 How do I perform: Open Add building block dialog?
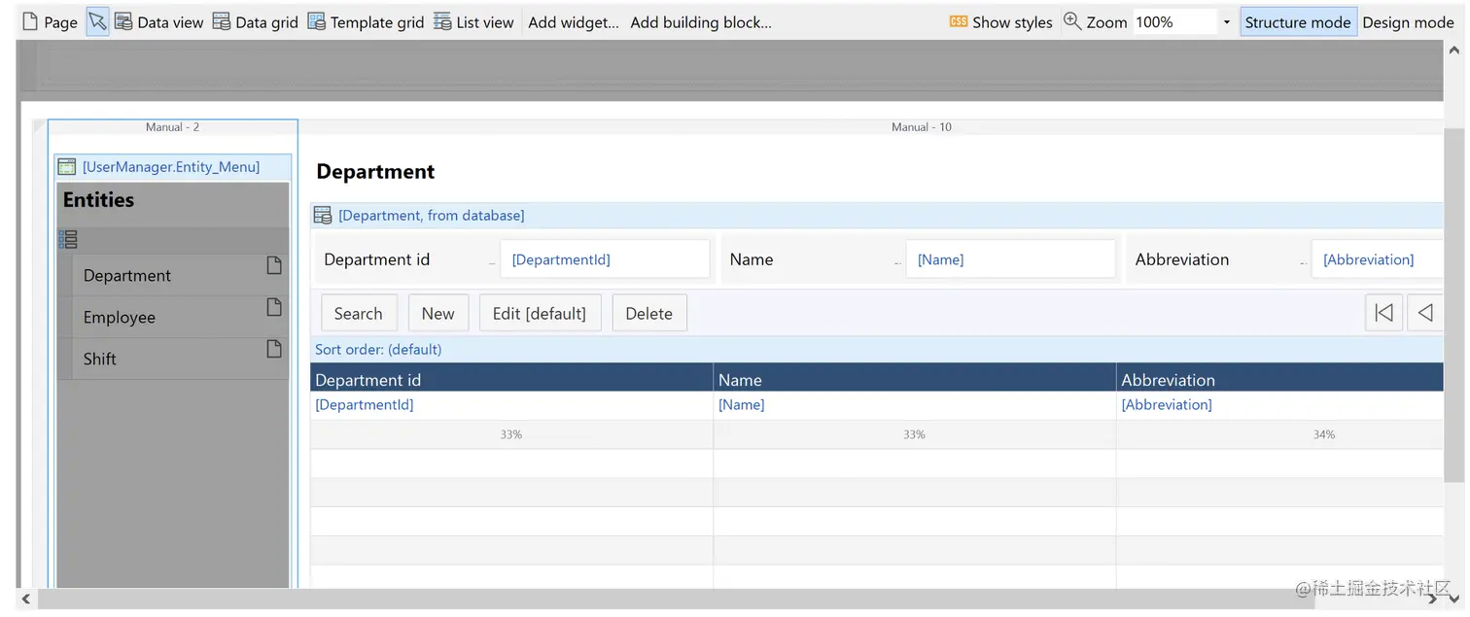click(701, 21)
